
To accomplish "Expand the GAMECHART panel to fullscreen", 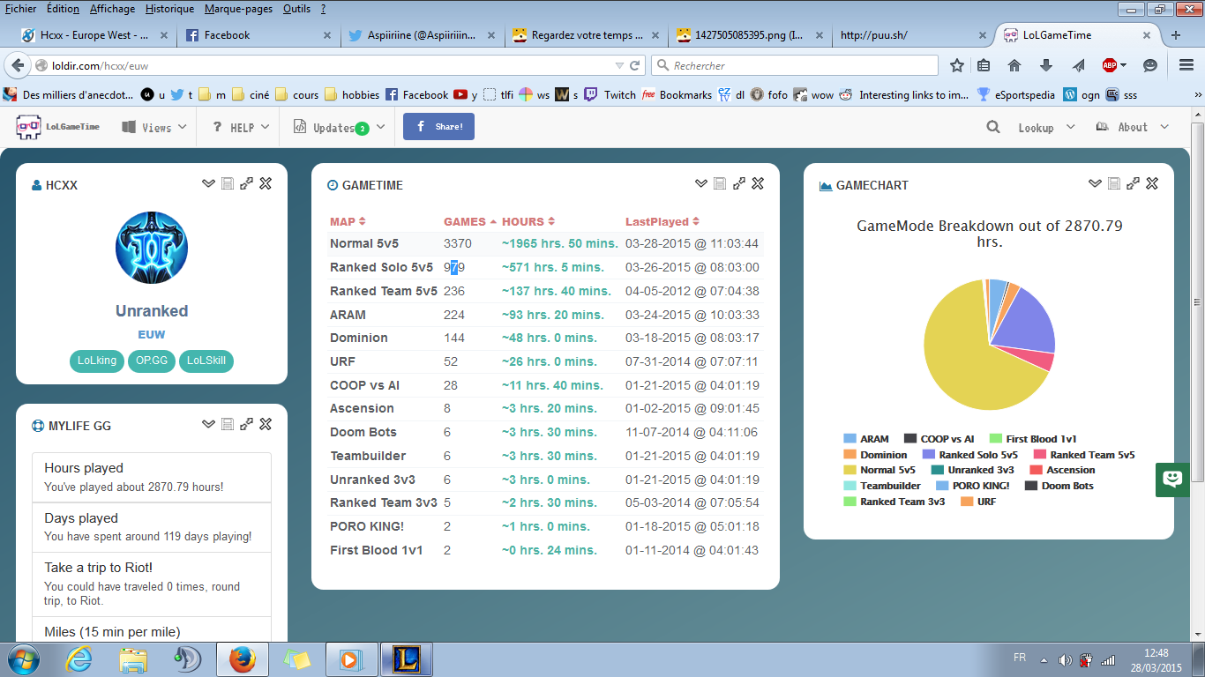I will [x=1134, y=183].
